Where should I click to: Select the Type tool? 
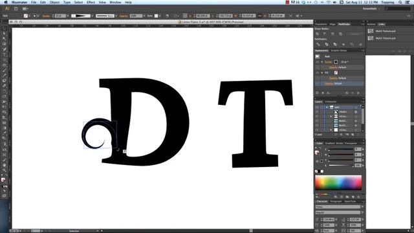tap(5, 54)
